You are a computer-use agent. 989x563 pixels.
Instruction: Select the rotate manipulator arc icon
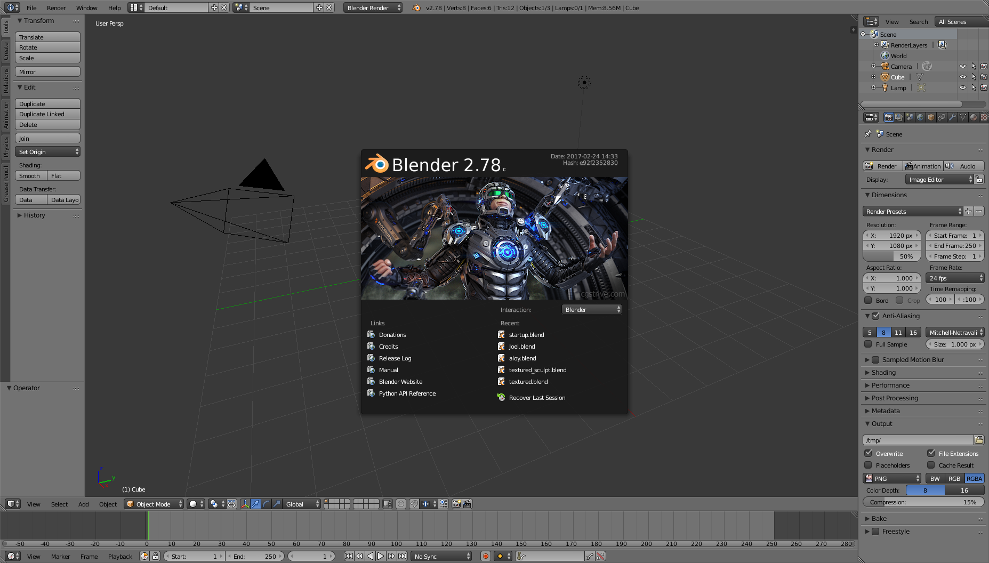tap(266, 504)
